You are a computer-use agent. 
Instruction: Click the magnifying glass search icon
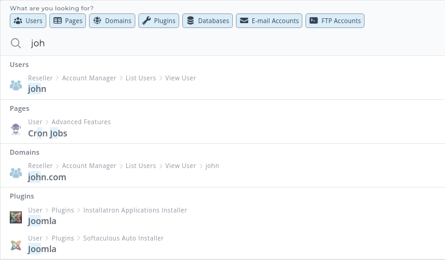tap(16, 43)
